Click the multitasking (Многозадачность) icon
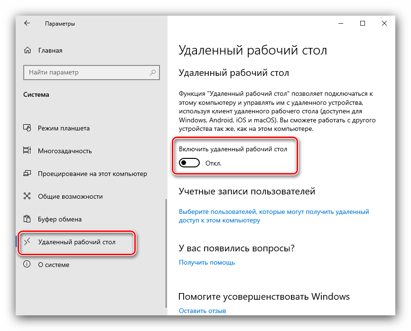Image resolution: width=411 pixels, height=331 pixels. [27, 151]
